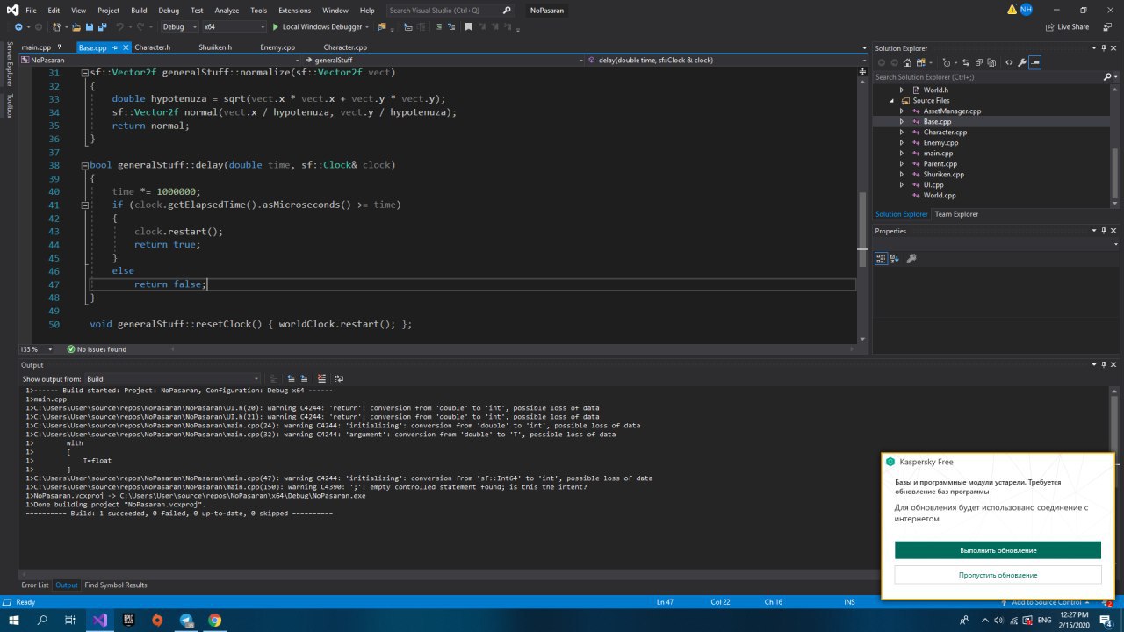Toggle Preview Selected Items in Solution Explorer
The height and width of the screenshot is (632, 1124).
coord(1035,62)
